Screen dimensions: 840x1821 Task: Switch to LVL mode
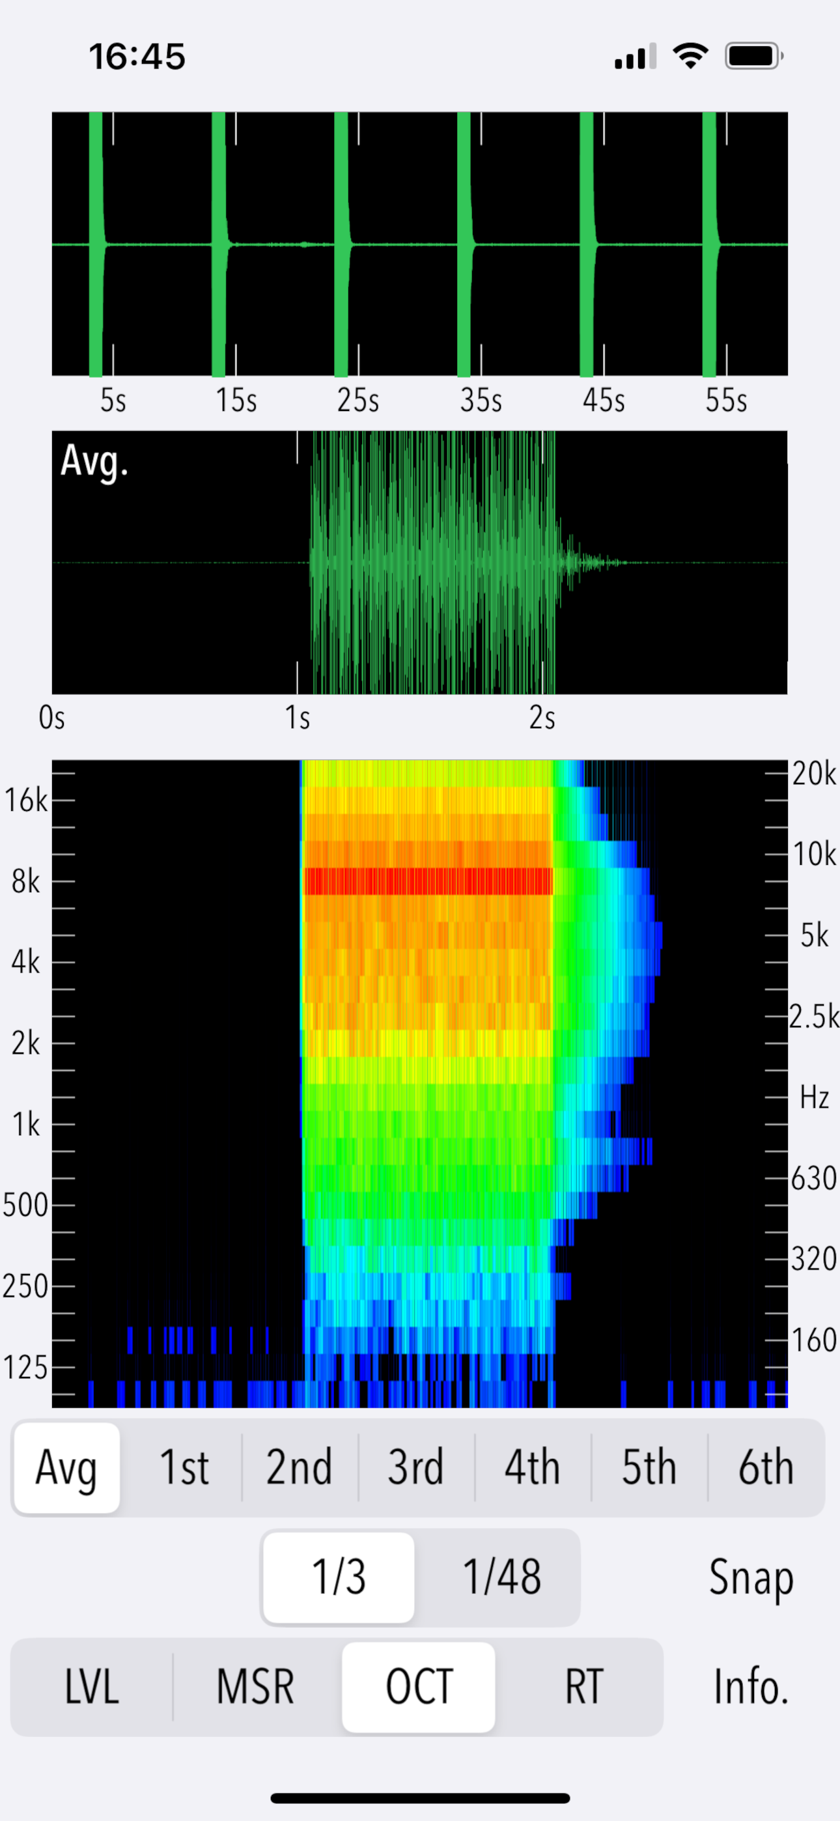tap(92, 1687)
